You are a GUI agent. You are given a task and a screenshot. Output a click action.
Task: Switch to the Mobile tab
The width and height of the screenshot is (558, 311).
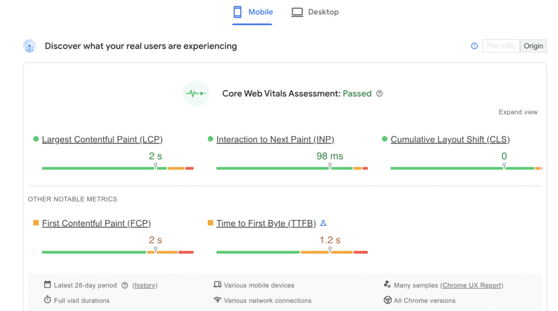pos(252,12)
